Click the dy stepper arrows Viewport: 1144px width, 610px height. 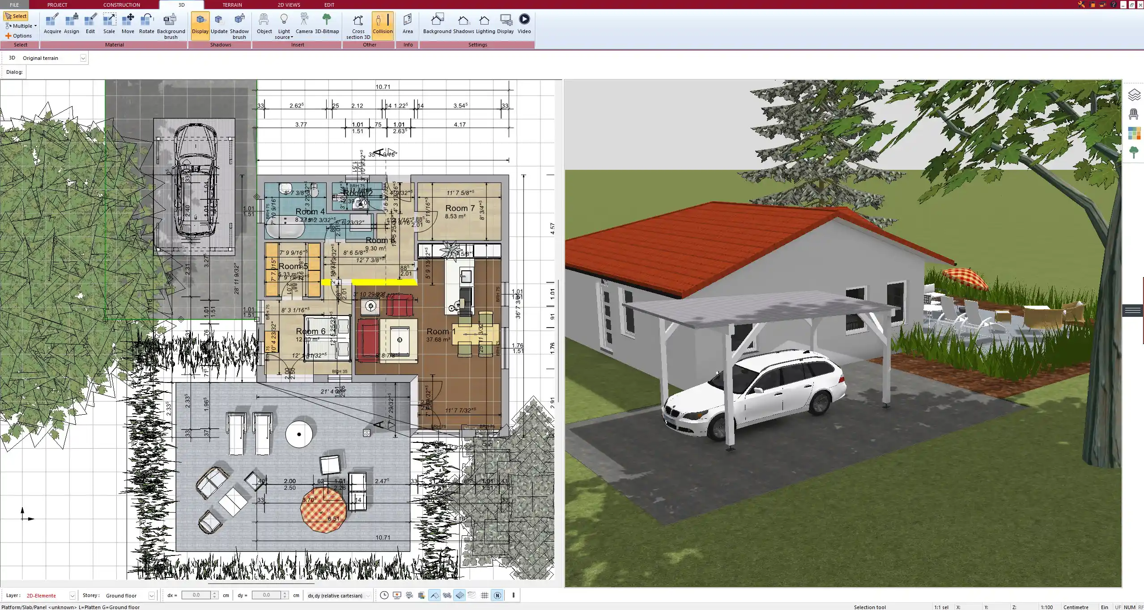285,595
